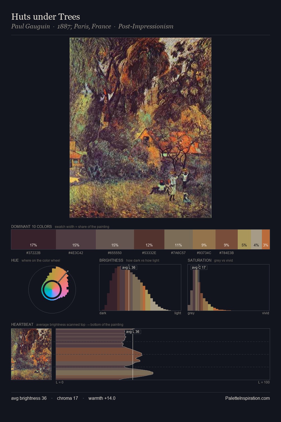281x422 pixels.
Task: Click the 'L = 0' axis label
Action: [60, 382]
